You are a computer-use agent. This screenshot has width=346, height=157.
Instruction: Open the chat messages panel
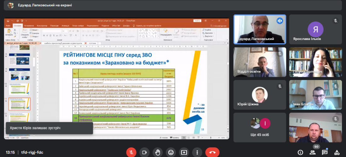(325, 152)
